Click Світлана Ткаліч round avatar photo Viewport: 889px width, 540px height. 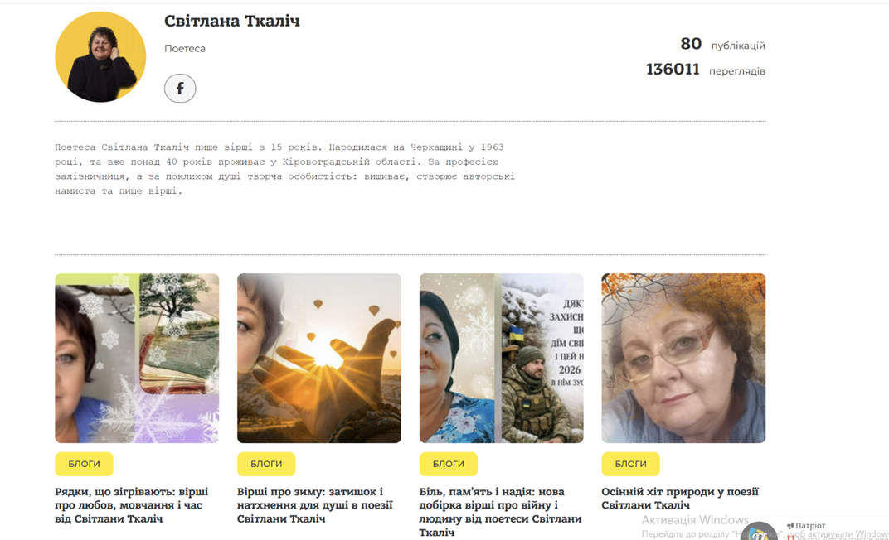click(x=100, y=56)
